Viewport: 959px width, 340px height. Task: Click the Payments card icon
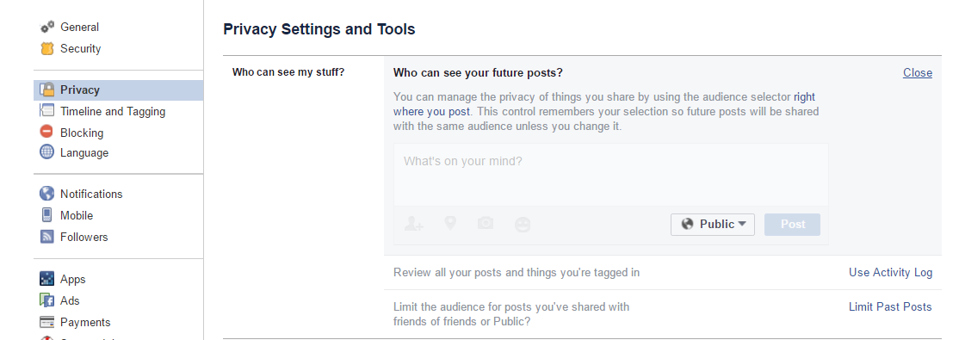[x=47, y=322]
